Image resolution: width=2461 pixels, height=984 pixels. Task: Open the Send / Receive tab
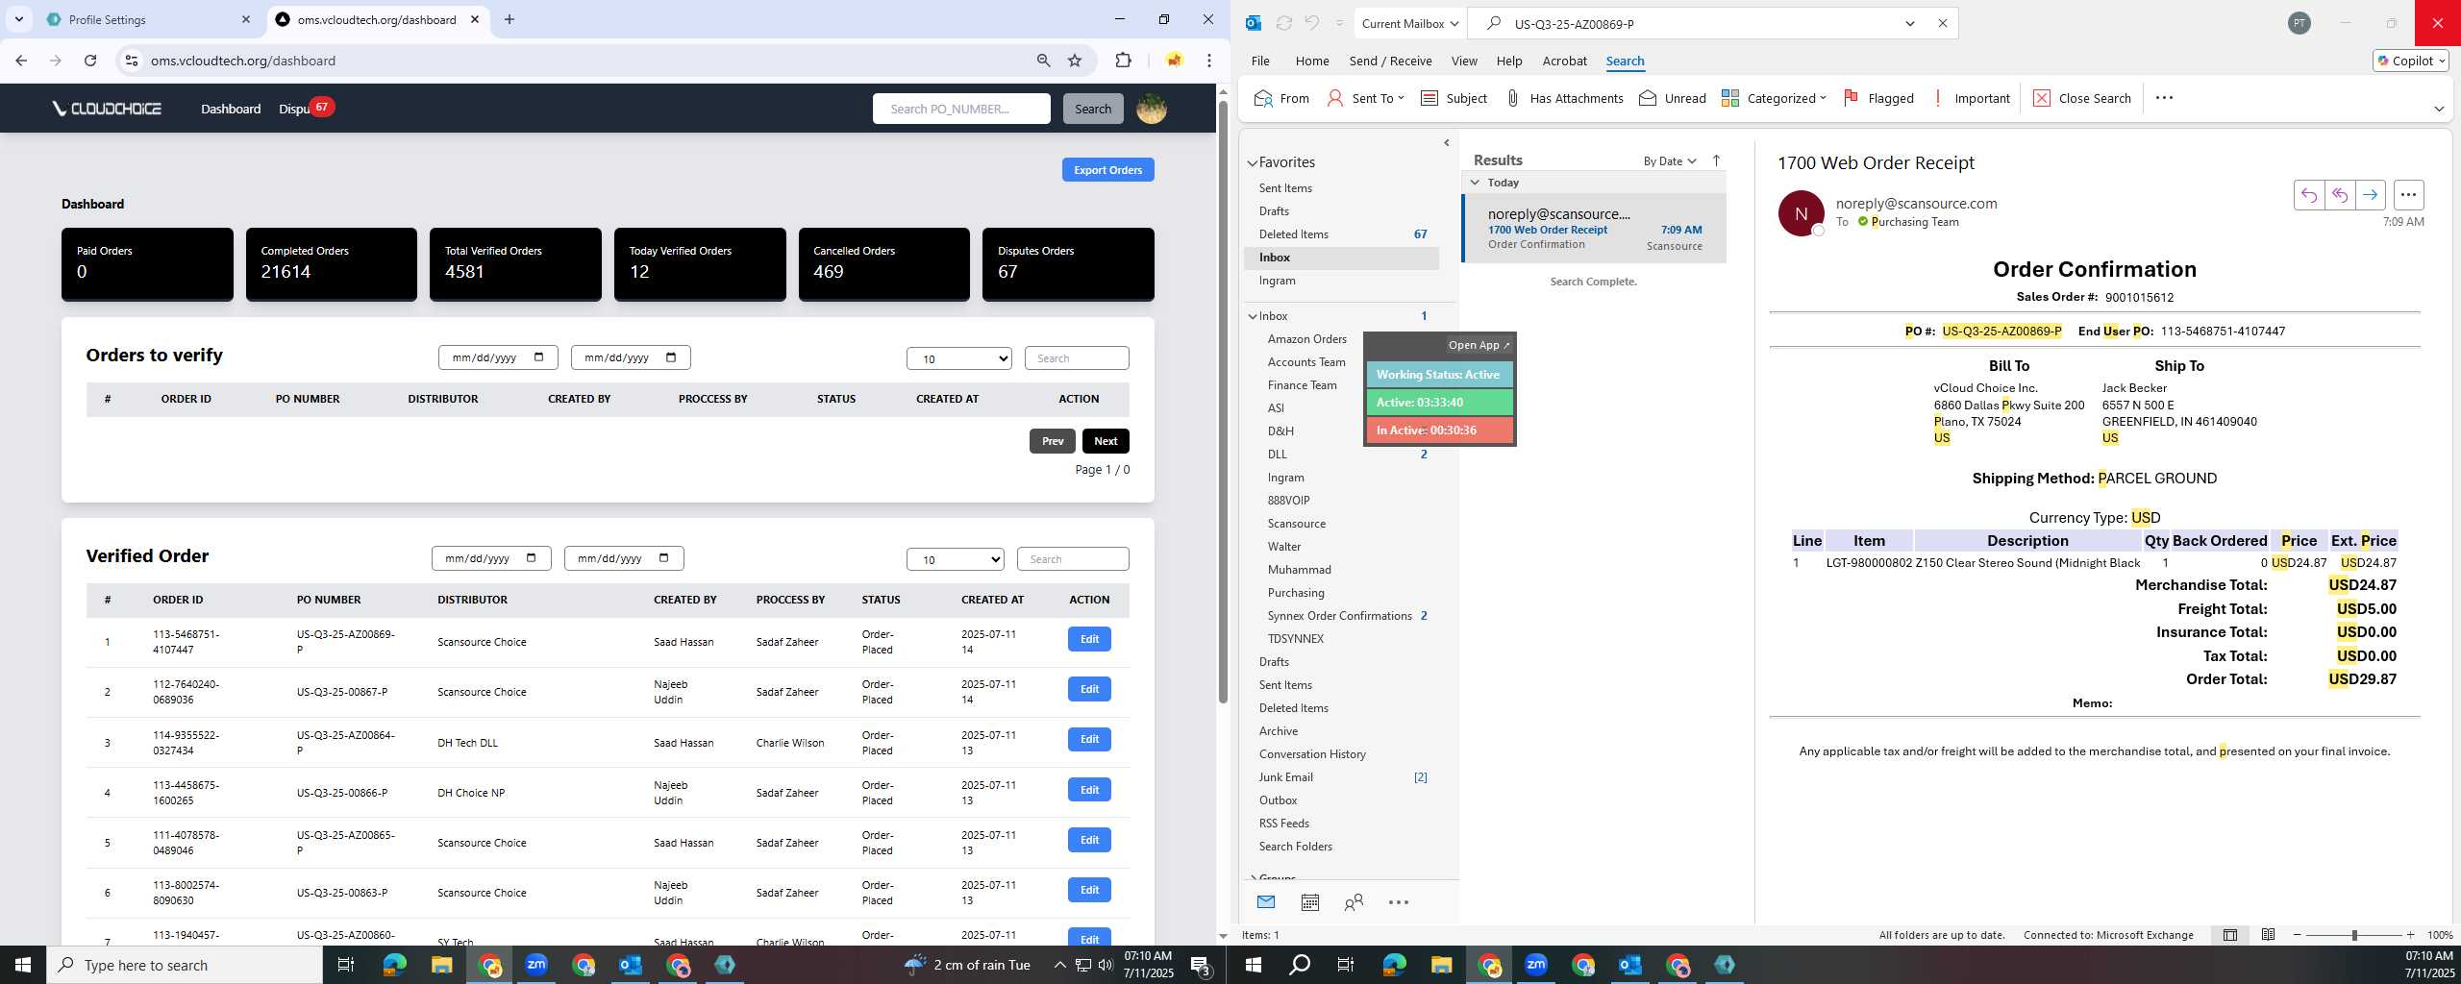click(1390, 61)
